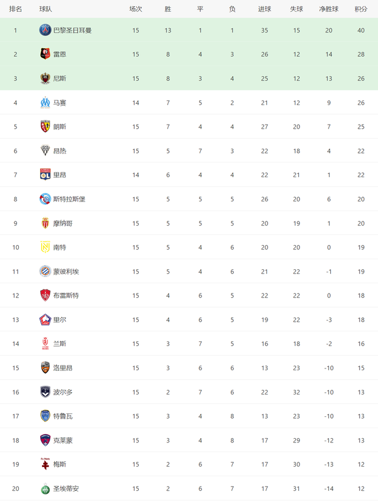Select the Strasbourg club logo

pos(45,199)
